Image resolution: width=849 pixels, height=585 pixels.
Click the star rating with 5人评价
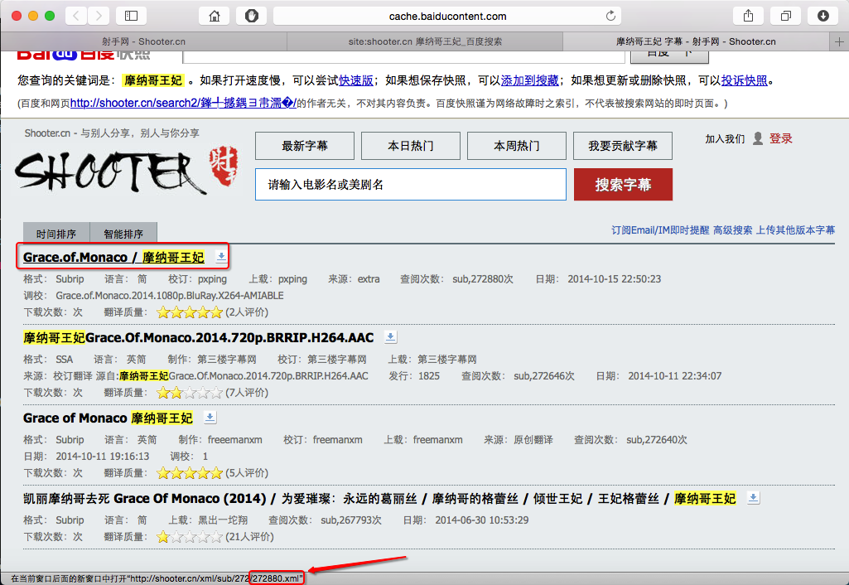190,473
